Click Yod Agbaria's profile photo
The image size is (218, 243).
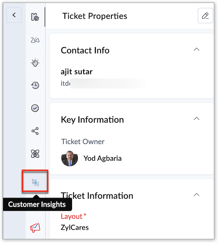click(69, 158)
